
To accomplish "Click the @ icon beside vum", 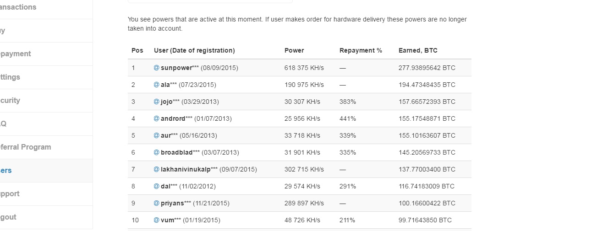I will [x=156, y=220].
